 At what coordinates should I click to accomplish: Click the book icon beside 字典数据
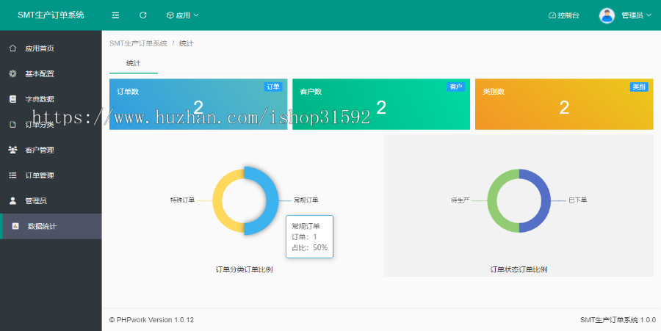[12, 99]
